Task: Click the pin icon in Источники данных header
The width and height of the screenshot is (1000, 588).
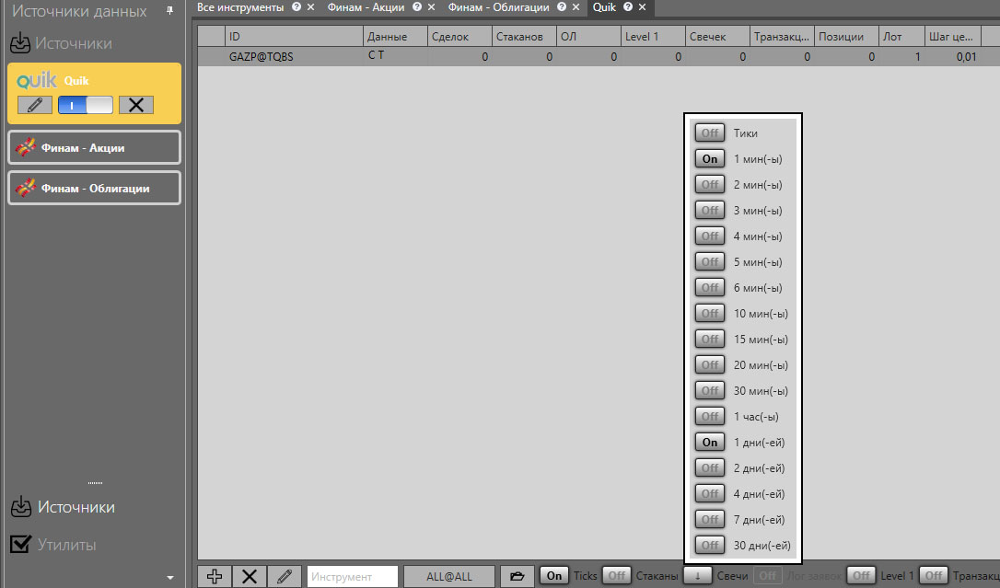Action: 169,11
